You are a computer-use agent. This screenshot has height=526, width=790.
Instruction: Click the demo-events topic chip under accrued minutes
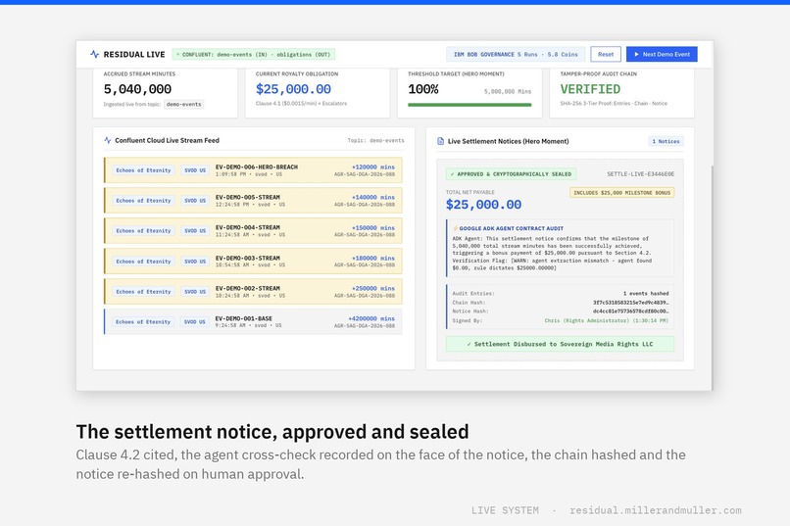[x=184, y=105]
